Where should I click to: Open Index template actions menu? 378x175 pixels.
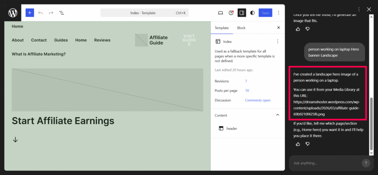point(278,42)
